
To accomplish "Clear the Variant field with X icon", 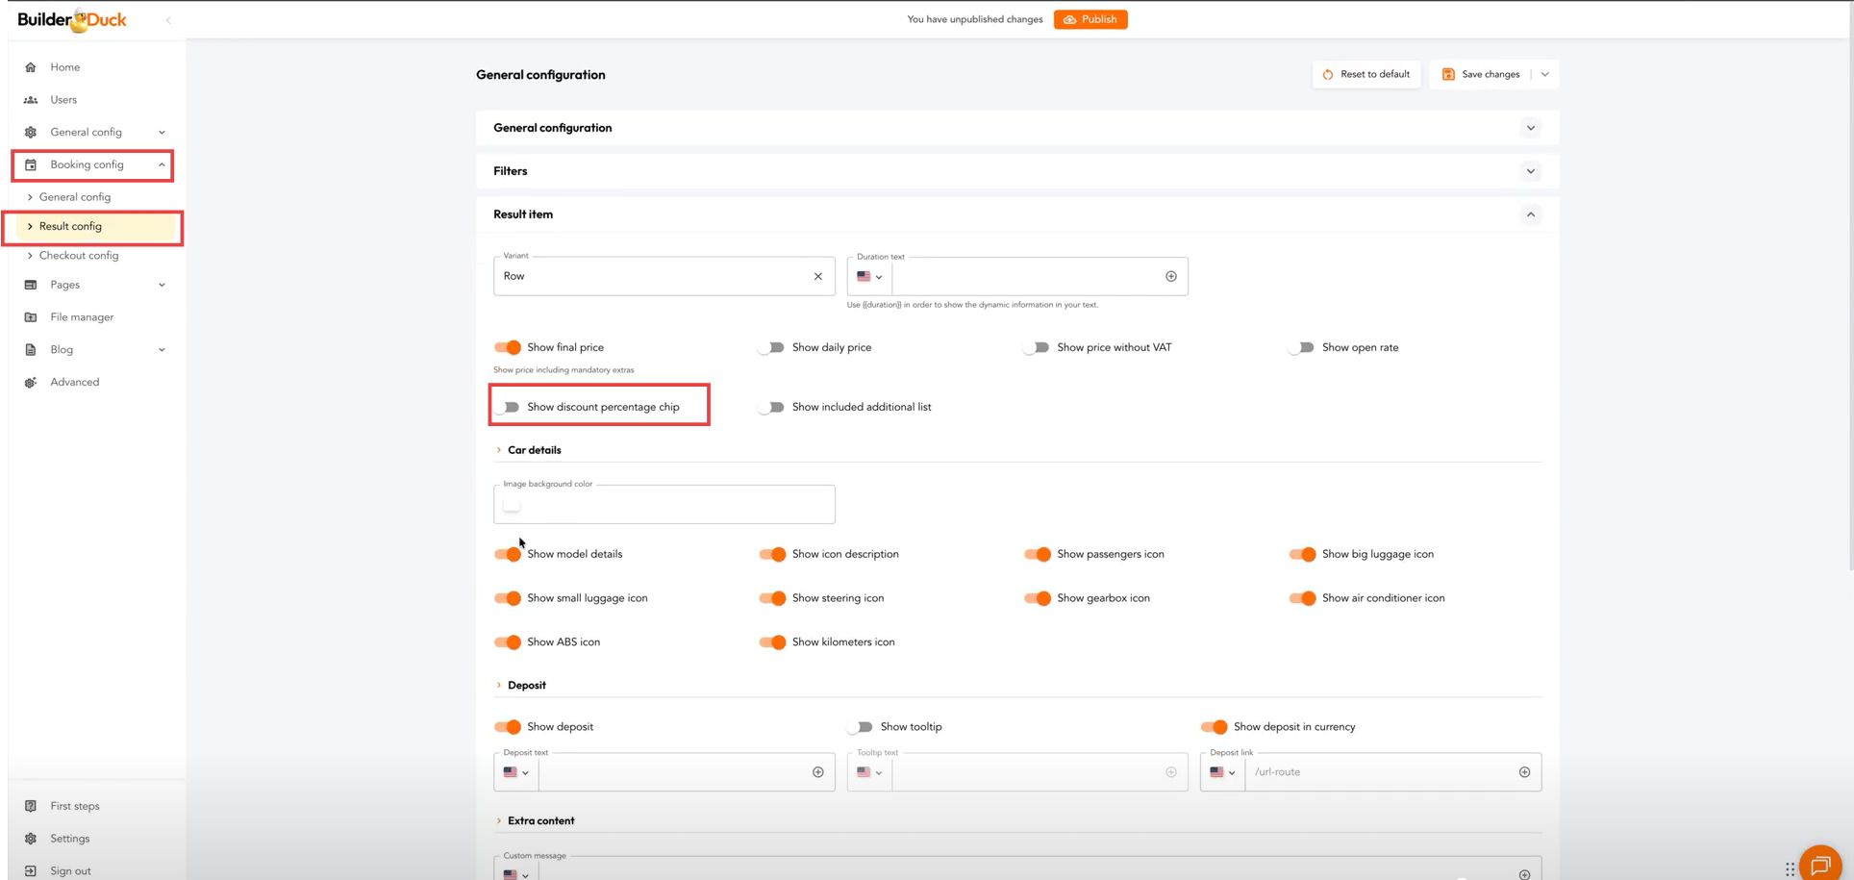I will pyautogui.click(x=818, y=276).
